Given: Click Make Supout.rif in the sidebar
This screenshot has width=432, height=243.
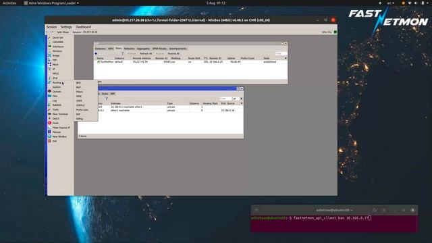Looking at the screenshot, I should [x=61, y=128].
